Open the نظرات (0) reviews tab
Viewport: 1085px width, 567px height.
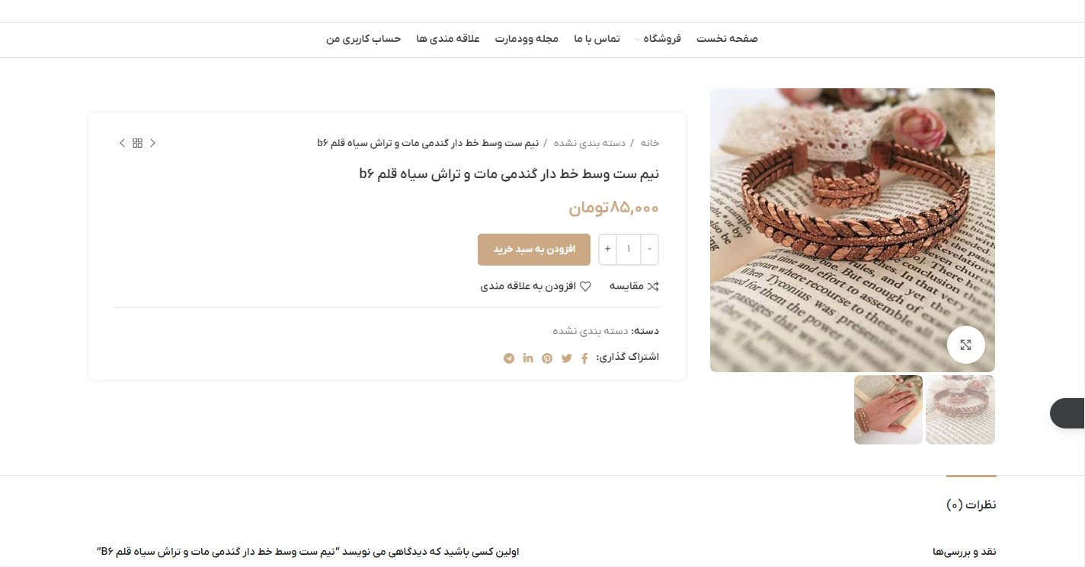coord(971,505)
